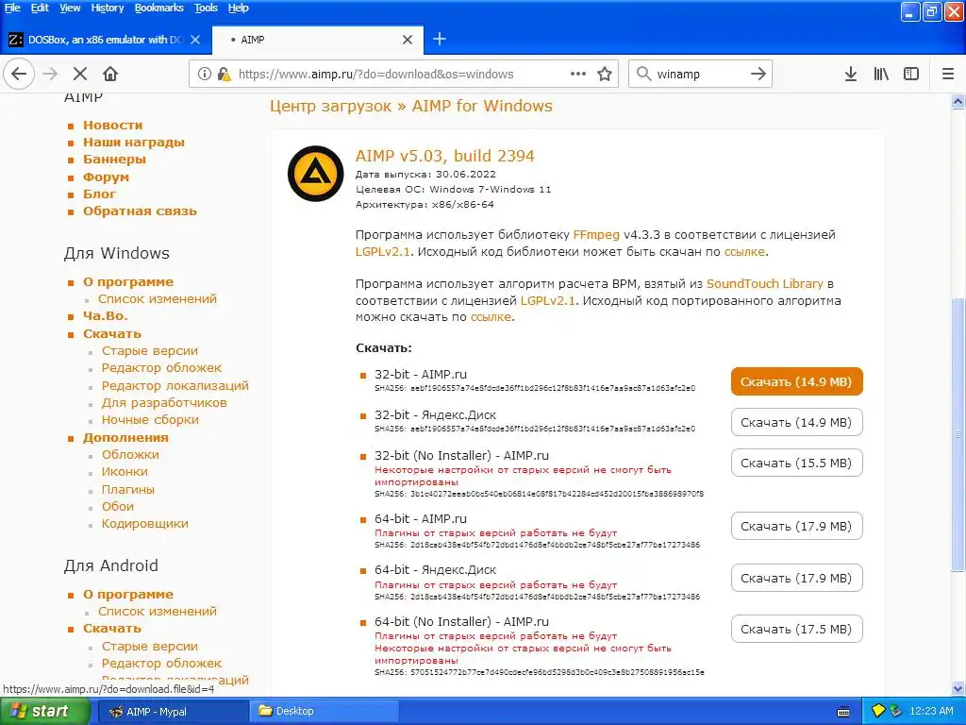The width and height of the screenshot is (966, 725).
Task: Open the File menu
Action: pyautogui.click(x=12, y=8)
